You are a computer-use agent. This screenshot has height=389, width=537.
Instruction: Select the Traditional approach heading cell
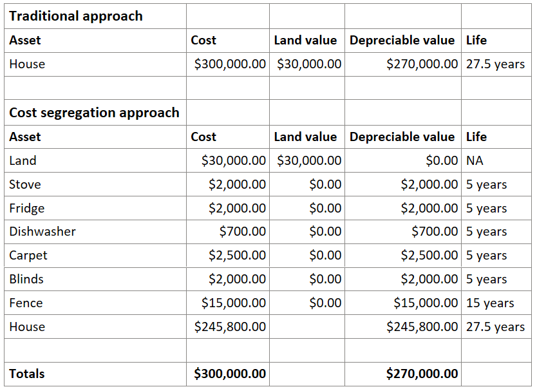[x=95, y=16]
